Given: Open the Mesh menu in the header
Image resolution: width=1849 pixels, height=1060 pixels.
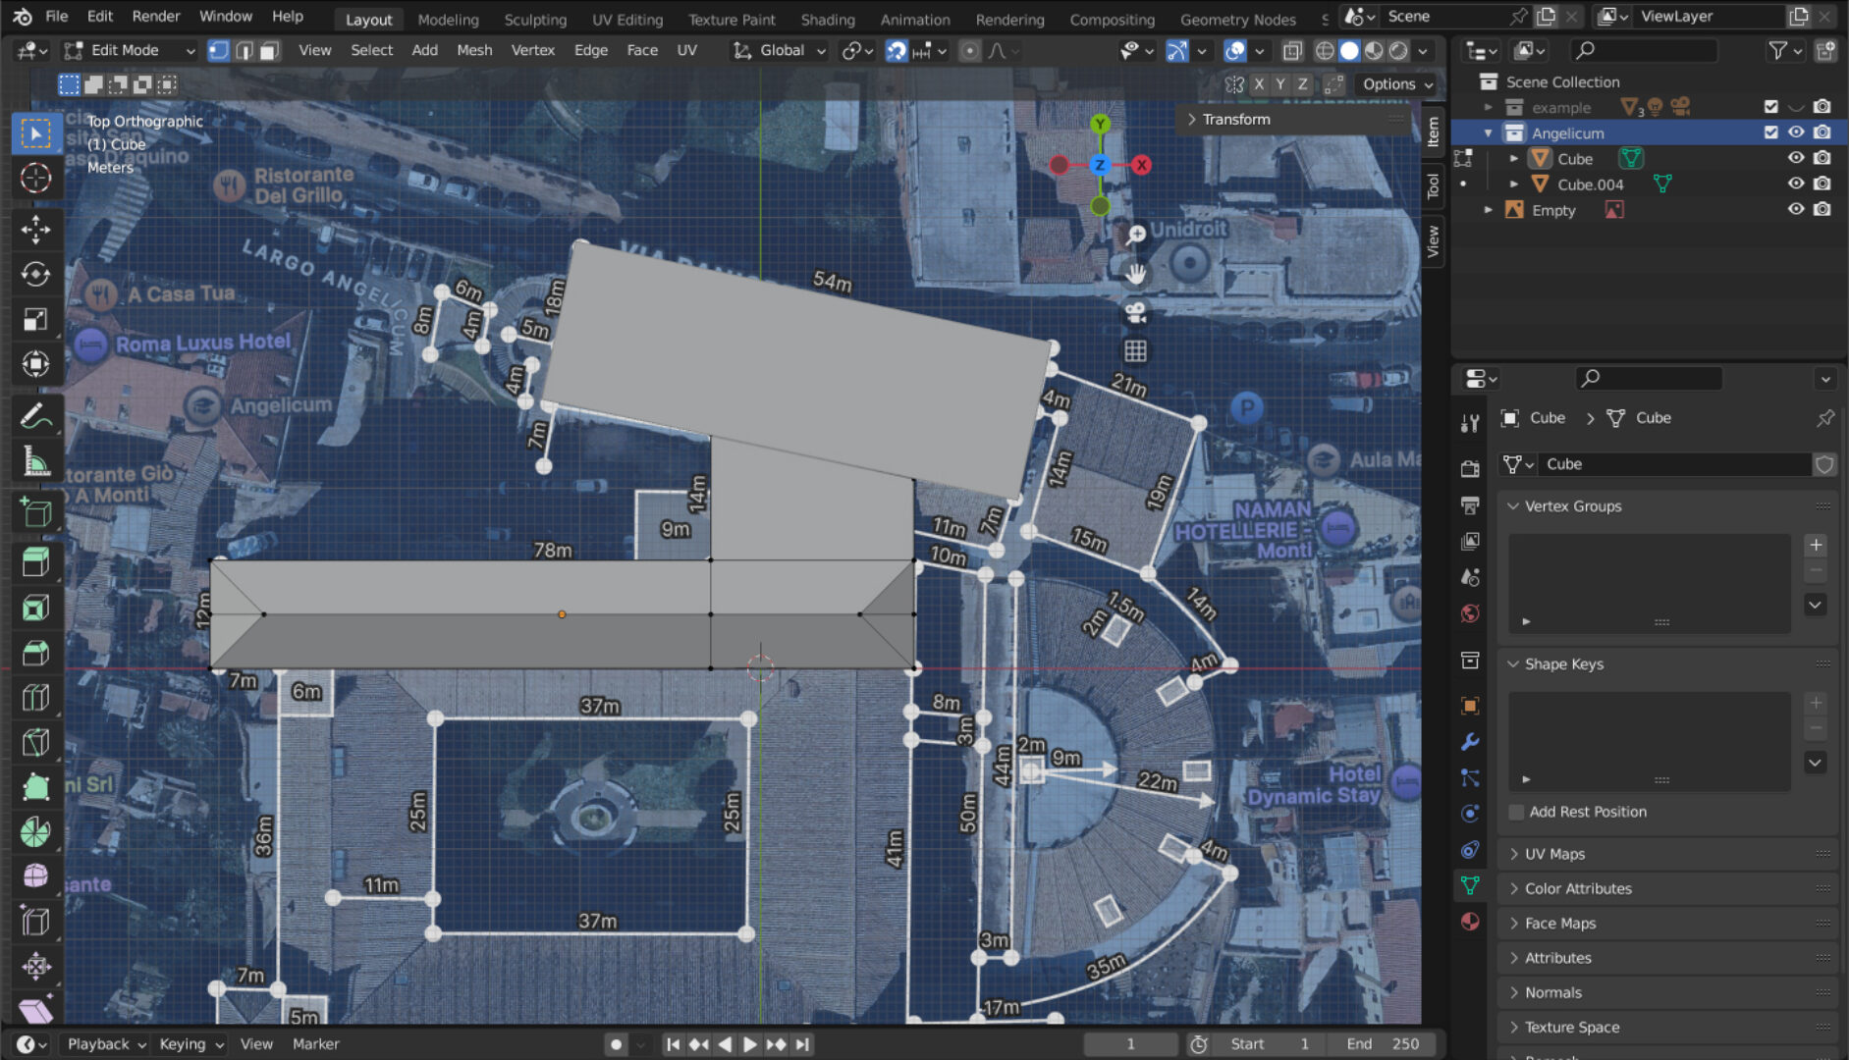Looking at the screenshot, I should [x=474, y=50].
